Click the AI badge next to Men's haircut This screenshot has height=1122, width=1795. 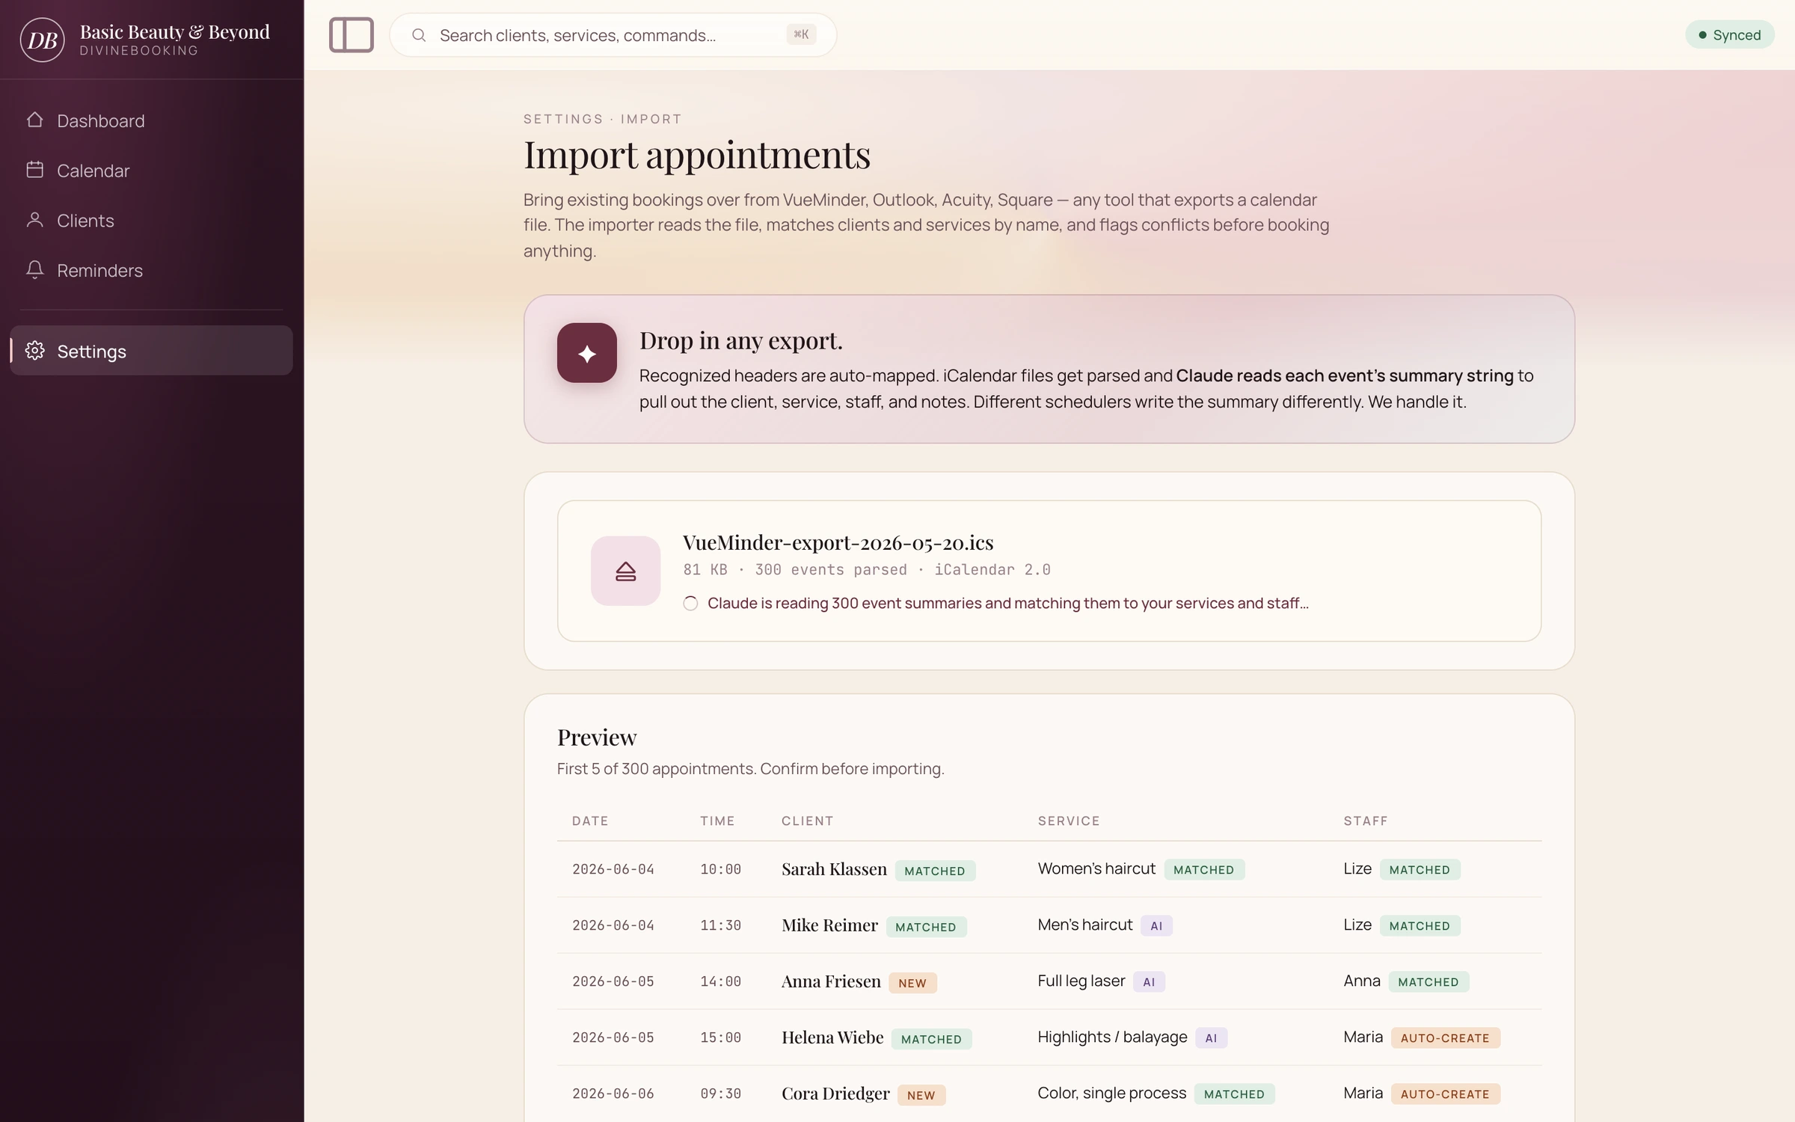(1156, 926)
